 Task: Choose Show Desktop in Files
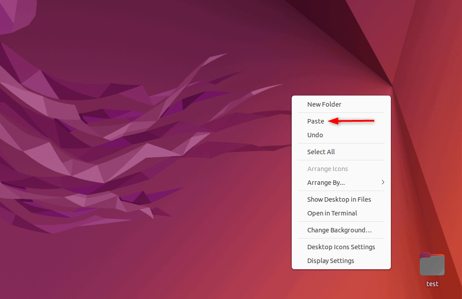[x=339, y=199]
